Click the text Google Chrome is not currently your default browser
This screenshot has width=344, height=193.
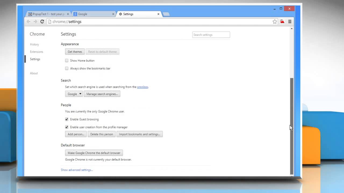(98, 159)
